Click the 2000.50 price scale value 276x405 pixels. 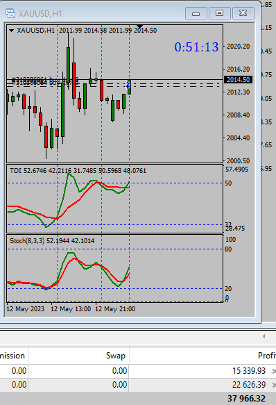[238, 161]
